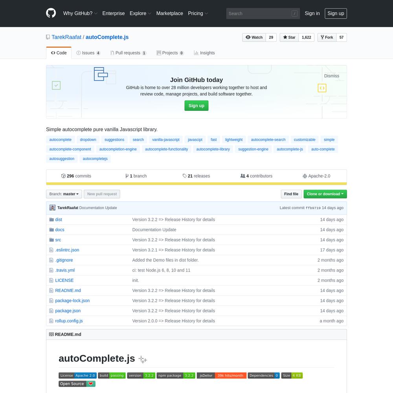The width and height of the screenshot is (393, 393).
Task: Dismiss the Join GitHub banner
Action: click(332, 76)
